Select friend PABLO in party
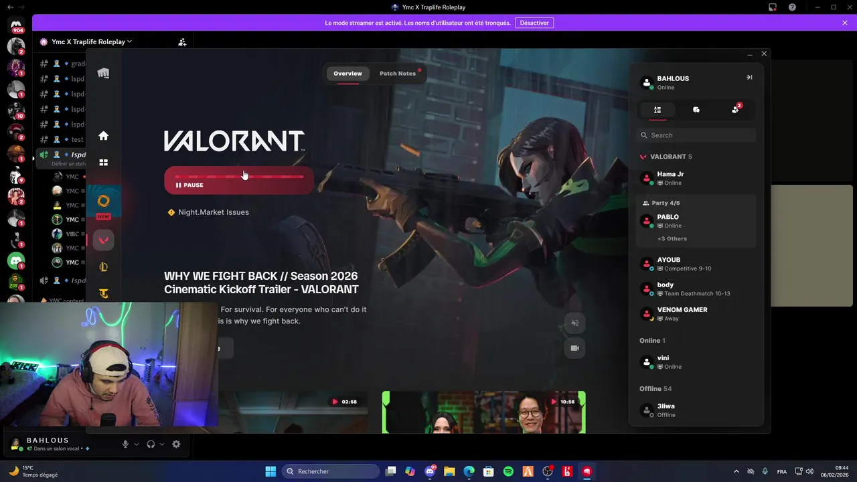The width and height of the screenshot is (857, 482). pyautogui.click(x=696, y=221)
